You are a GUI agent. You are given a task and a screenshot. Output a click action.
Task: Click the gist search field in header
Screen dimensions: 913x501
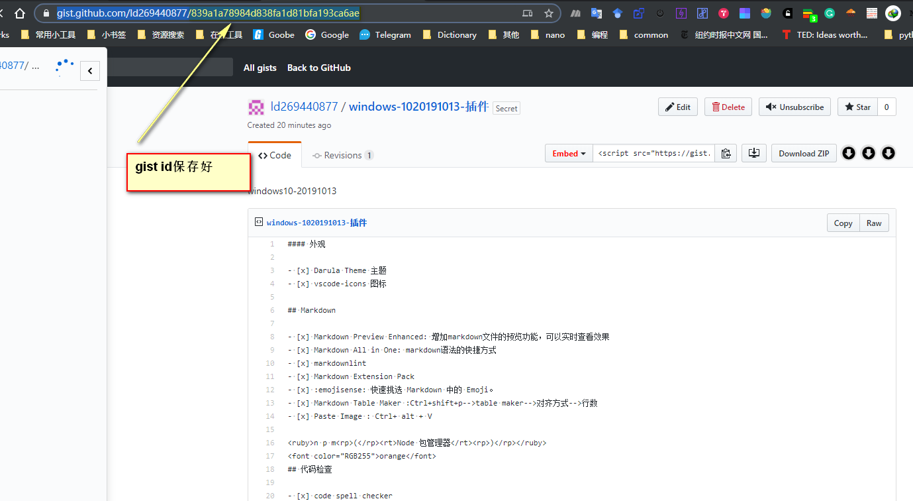(x=170, y=67)
